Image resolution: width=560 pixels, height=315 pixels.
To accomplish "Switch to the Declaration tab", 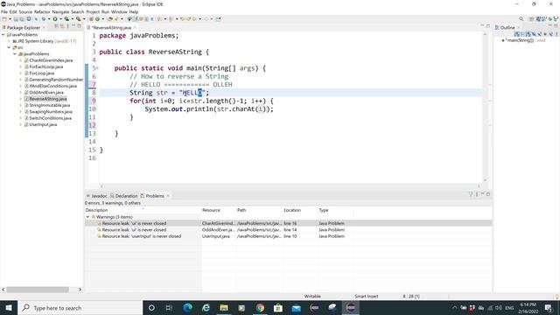I will pyautogui.click(x=123, y=196).
